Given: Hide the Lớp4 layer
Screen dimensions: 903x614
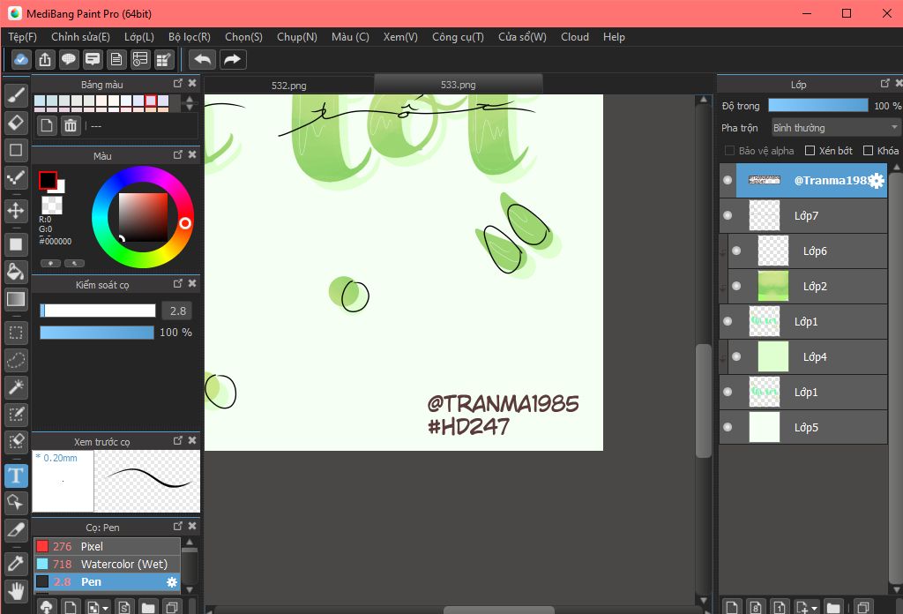Looking at the screenshot, I should pyautogui.click(x=736, y=356).
